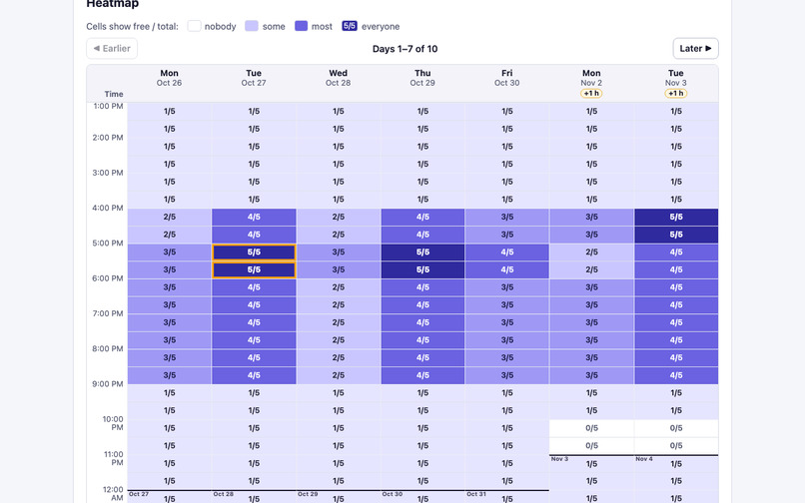Select 5/5 cell on Tue Nov 3 at 4:00 PM
Screen dimensions: 805x503
coord(676,217)
